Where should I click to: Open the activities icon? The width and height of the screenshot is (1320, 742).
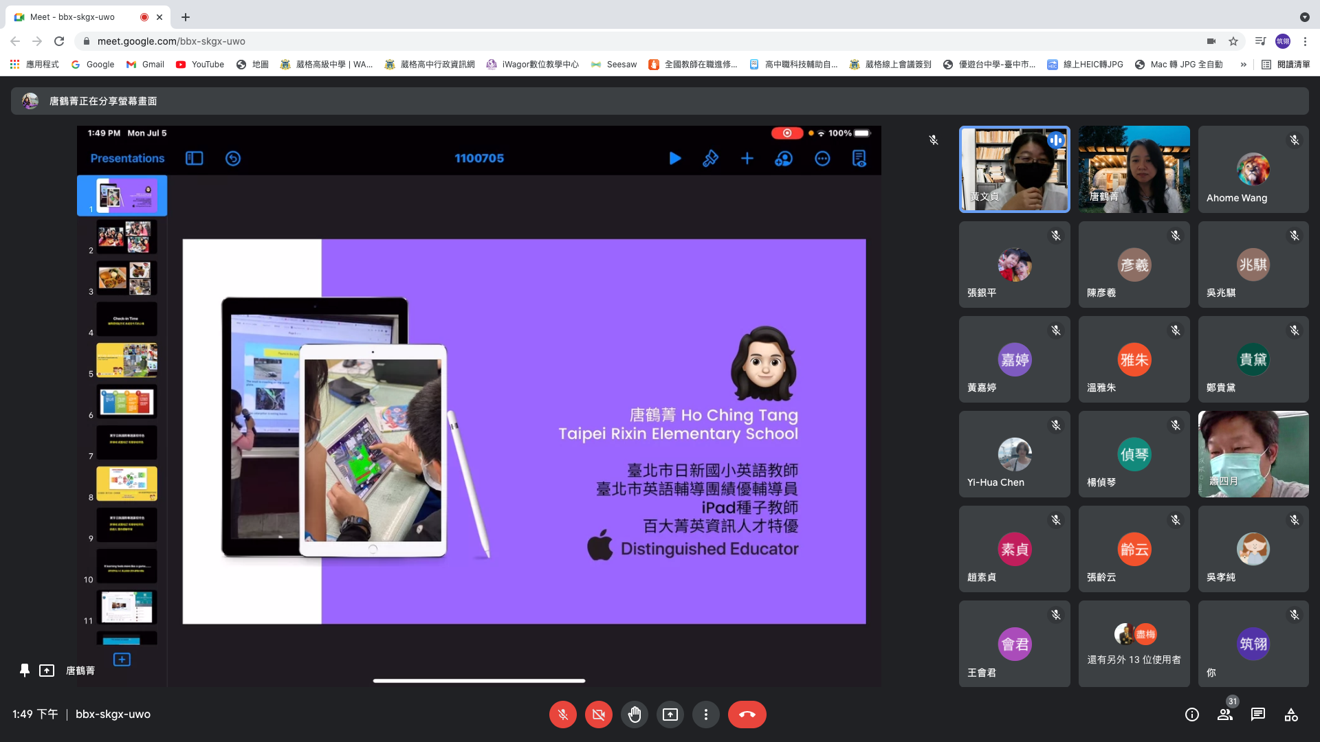pyautogui.click(x=1291, y=715)
